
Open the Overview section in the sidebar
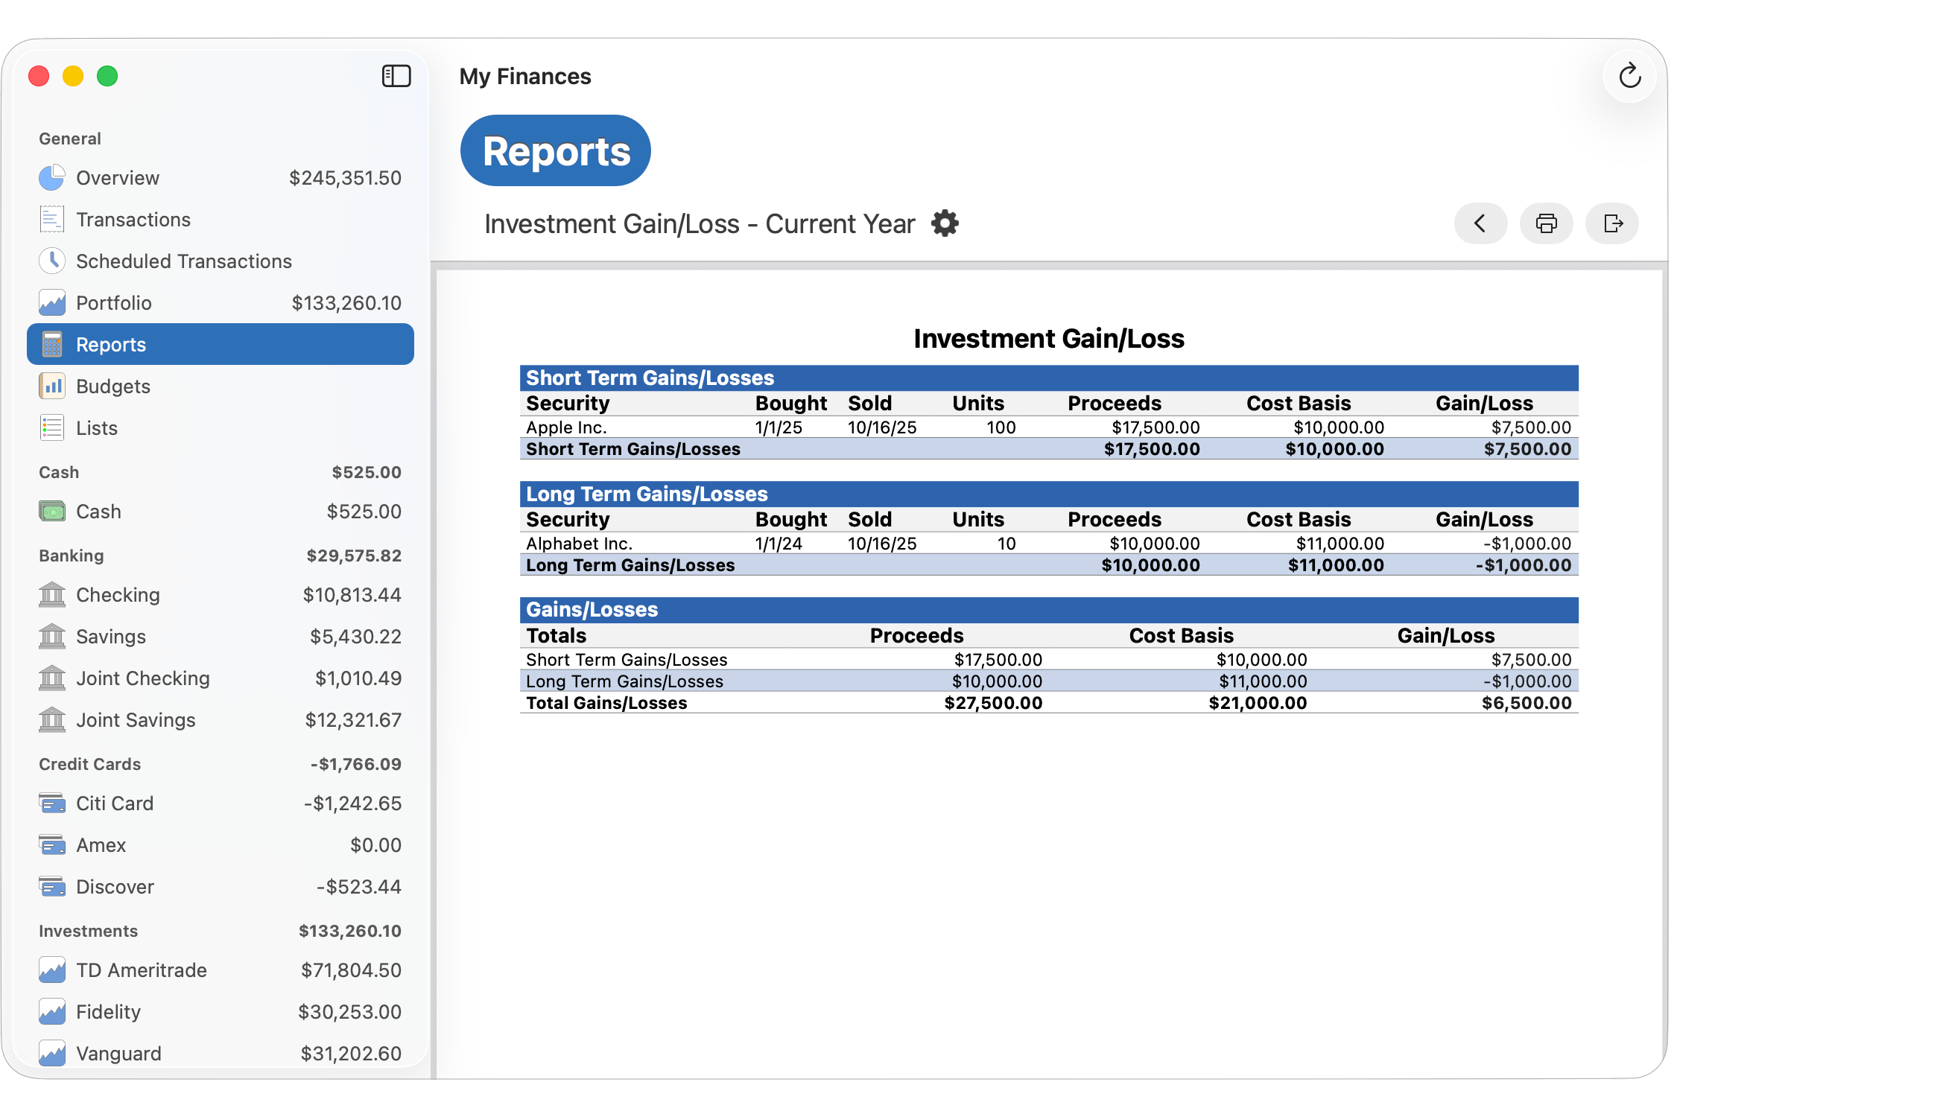tap(118, 177)
